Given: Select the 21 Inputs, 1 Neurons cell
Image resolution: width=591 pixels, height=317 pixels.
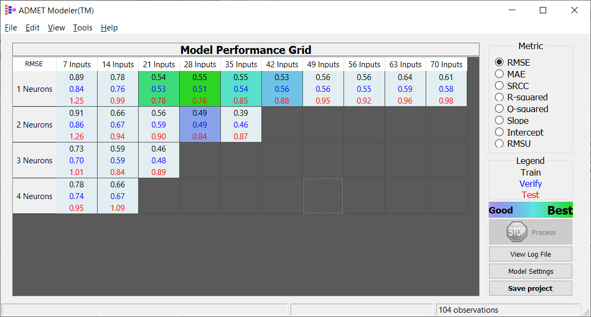Looking at the screenshot, I should 158,89.
